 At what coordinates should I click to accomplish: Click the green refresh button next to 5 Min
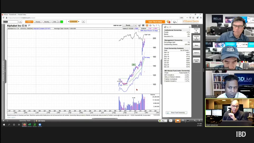click(x=62, y=22)
